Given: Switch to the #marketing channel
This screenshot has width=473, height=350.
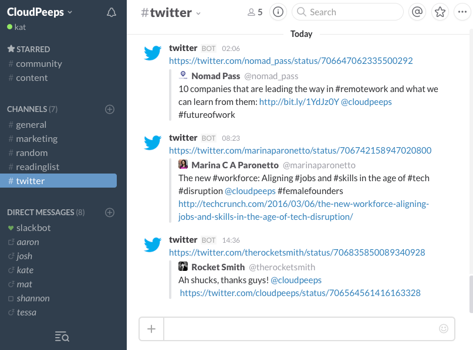Looking at the screenshot, I should tap(33, 139).
